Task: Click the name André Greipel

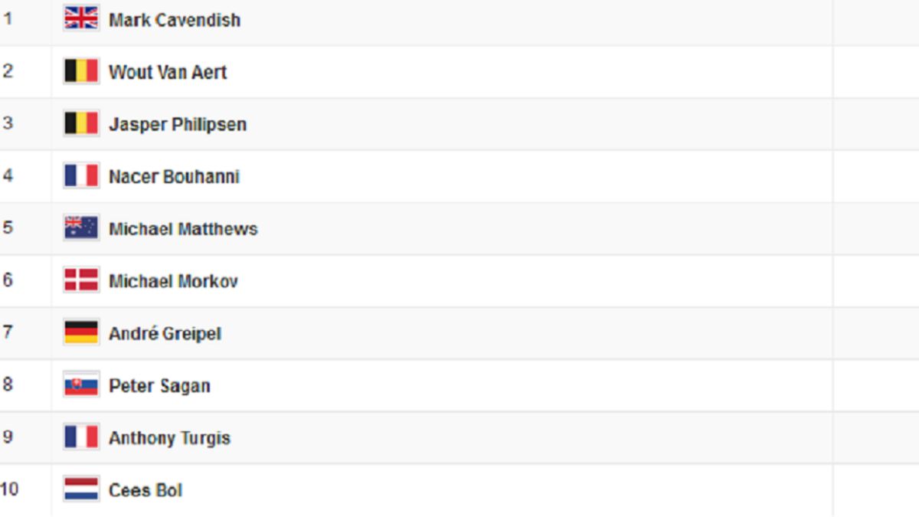Action: [165, 333]
